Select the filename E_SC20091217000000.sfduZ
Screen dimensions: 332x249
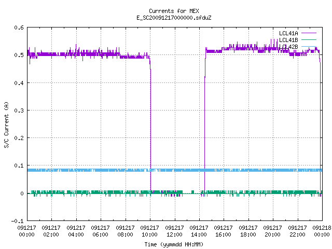(x=174, y=18)
